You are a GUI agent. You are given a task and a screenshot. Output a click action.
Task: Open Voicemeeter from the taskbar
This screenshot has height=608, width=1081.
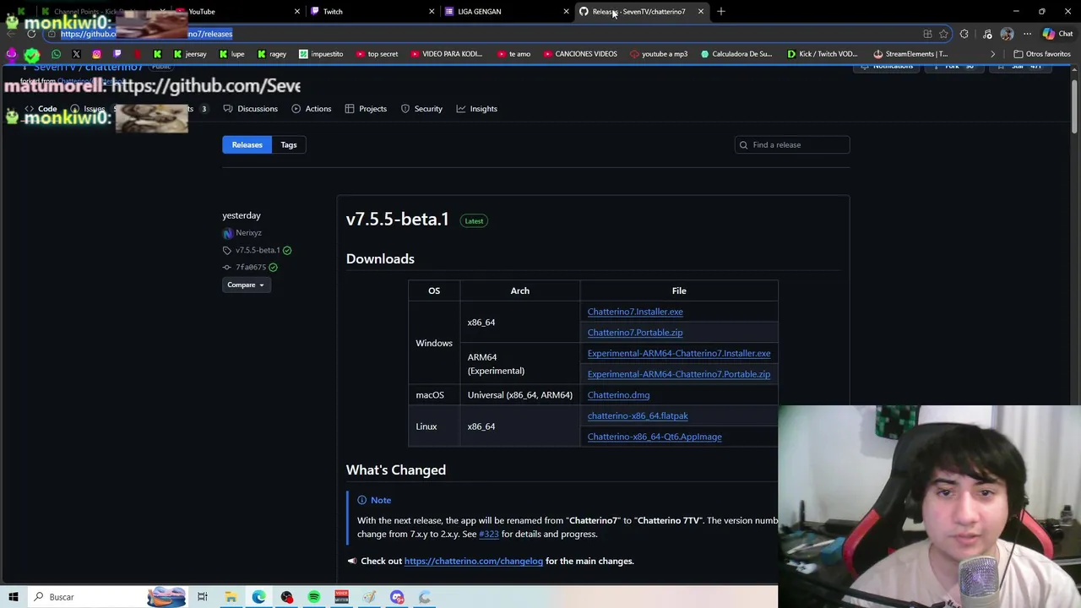point(341,597)
